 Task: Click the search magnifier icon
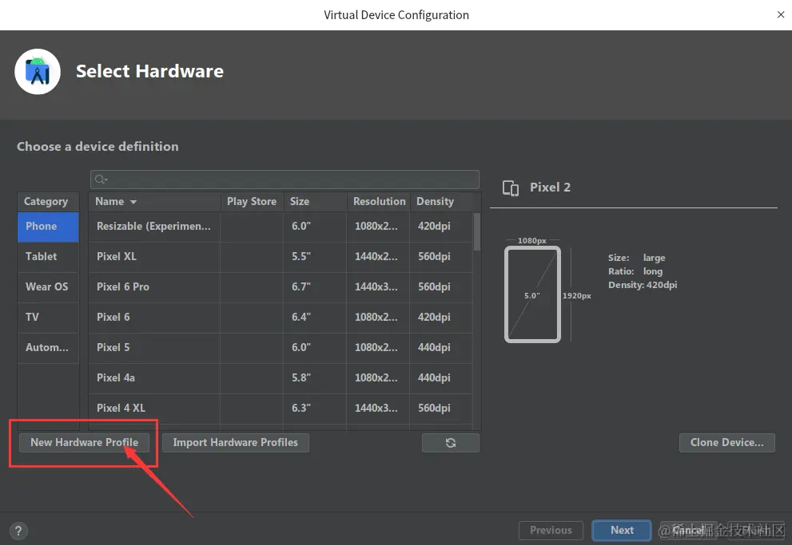[101, 180]
